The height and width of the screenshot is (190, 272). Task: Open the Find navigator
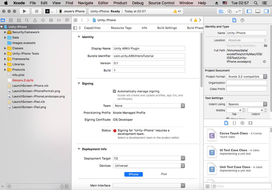(27, 20)
